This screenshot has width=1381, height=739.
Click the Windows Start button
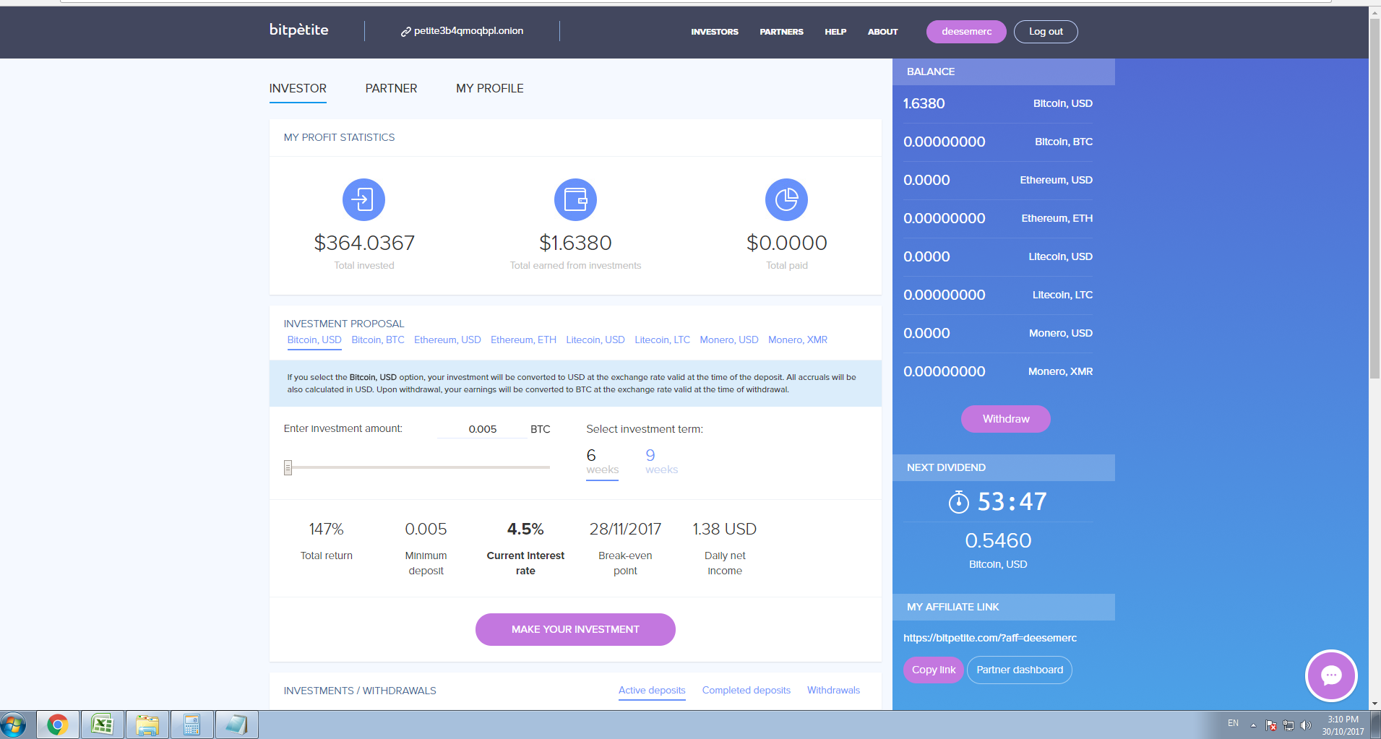[13, 725]
